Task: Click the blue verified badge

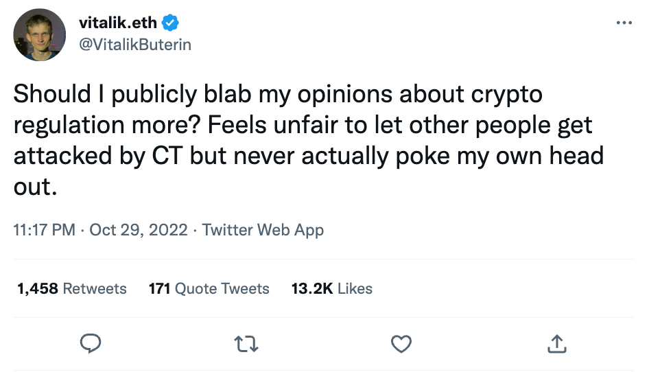Action: [172, 23]
